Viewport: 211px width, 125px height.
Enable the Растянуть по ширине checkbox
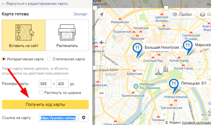[x=41, y=93]
